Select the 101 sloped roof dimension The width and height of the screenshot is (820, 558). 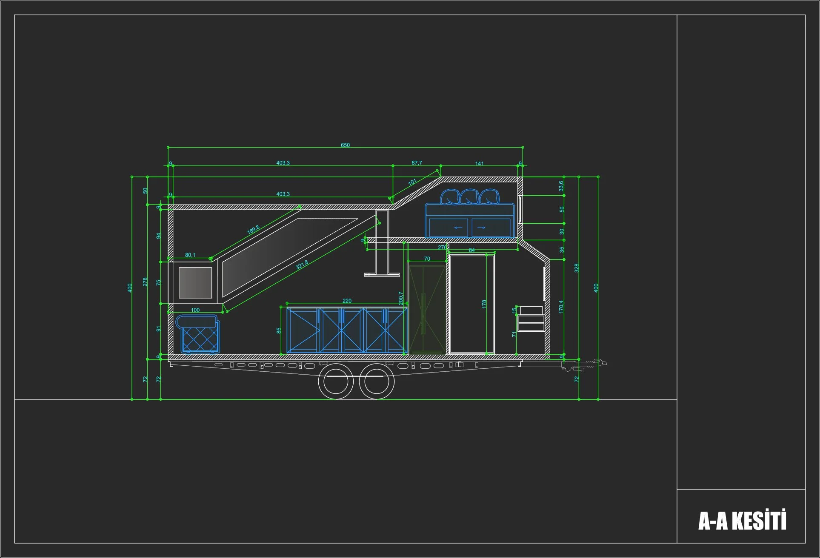[x=412, y=182]
